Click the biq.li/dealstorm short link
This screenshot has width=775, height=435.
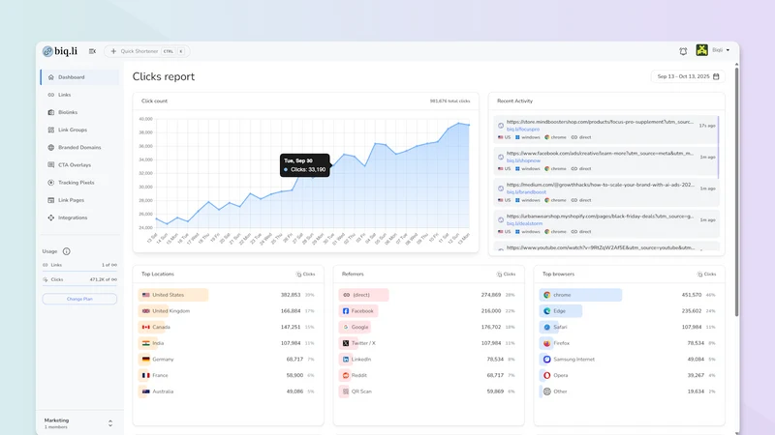[524, 223]
